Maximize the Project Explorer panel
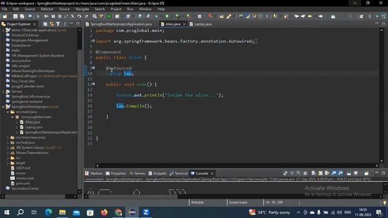Screen dimensions: 388x218 pyautogui.click(x=78, y=24)
